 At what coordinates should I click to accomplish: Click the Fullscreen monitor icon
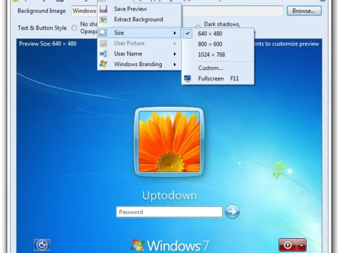point(187,78)
